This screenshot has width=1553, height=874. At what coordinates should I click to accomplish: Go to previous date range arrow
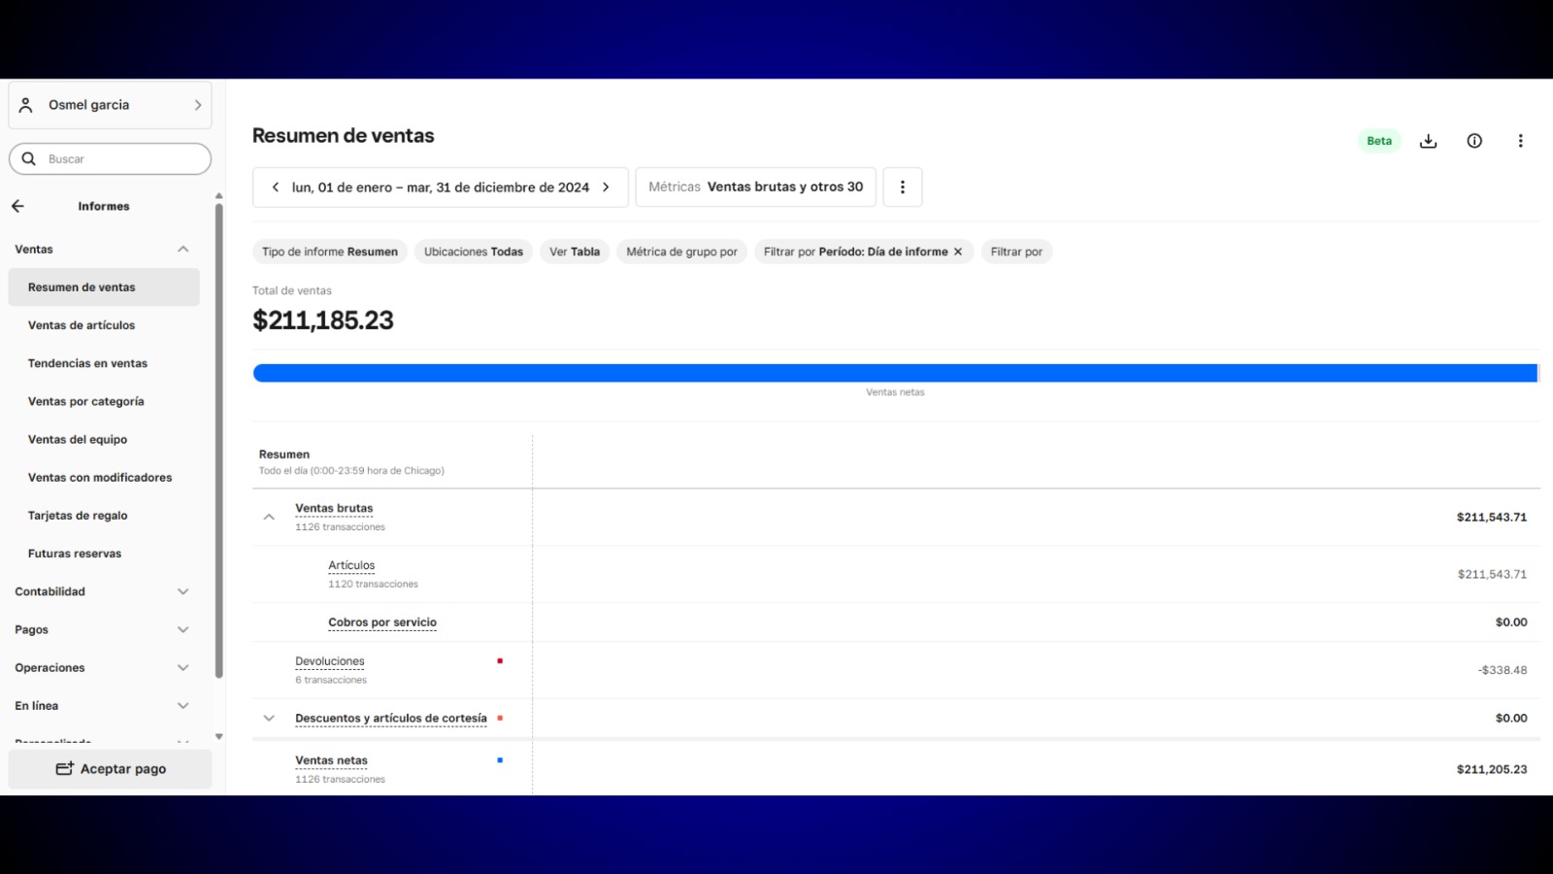[276, 187]
